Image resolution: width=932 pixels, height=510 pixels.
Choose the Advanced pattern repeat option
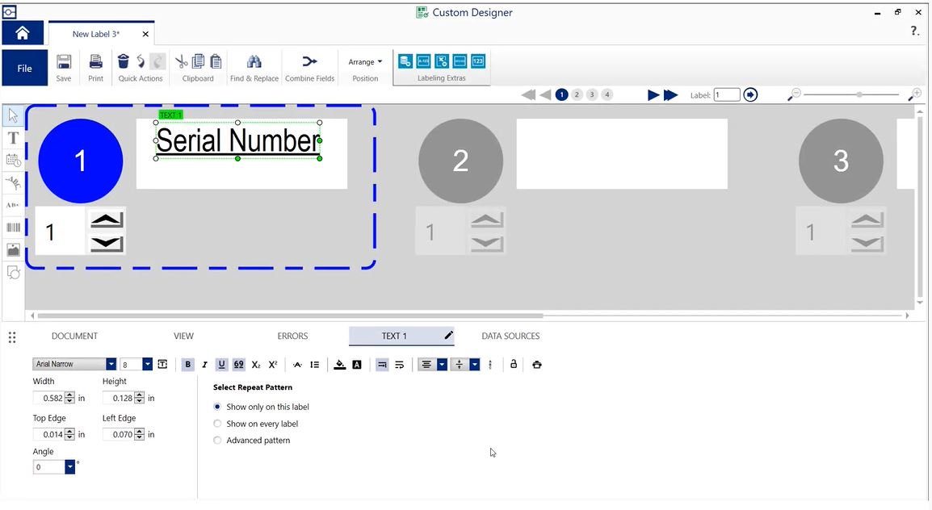[x=217, y=440]
